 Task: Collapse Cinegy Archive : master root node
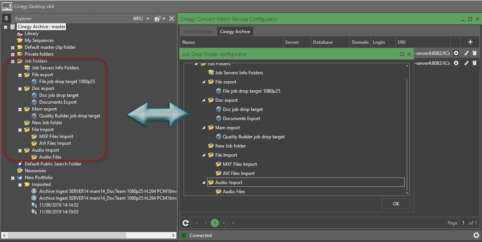(x=6, y=27)
